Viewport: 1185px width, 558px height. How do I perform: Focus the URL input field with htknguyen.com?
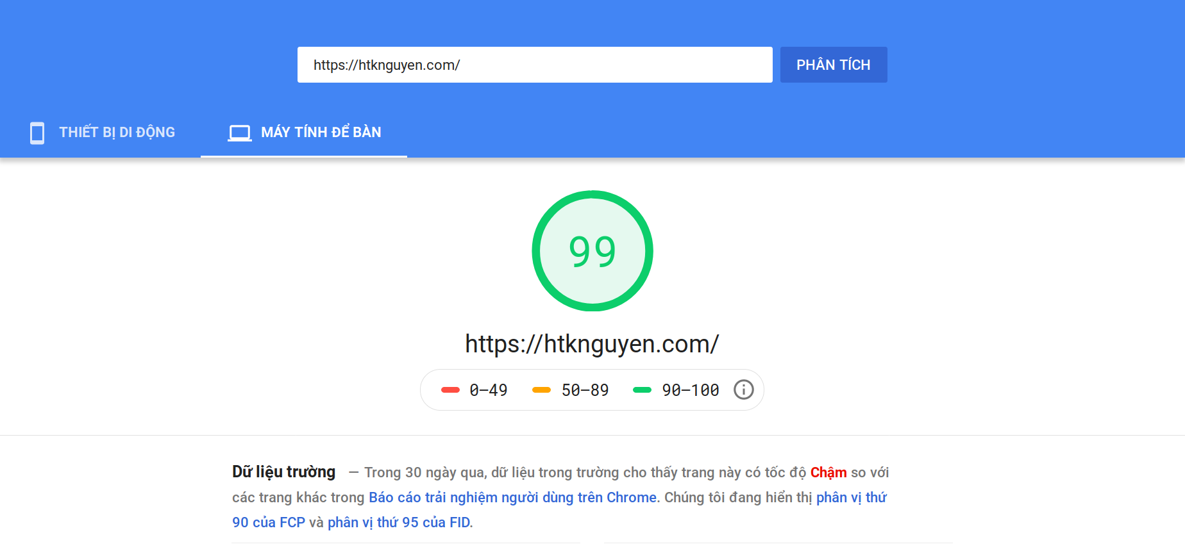(535, 65)
